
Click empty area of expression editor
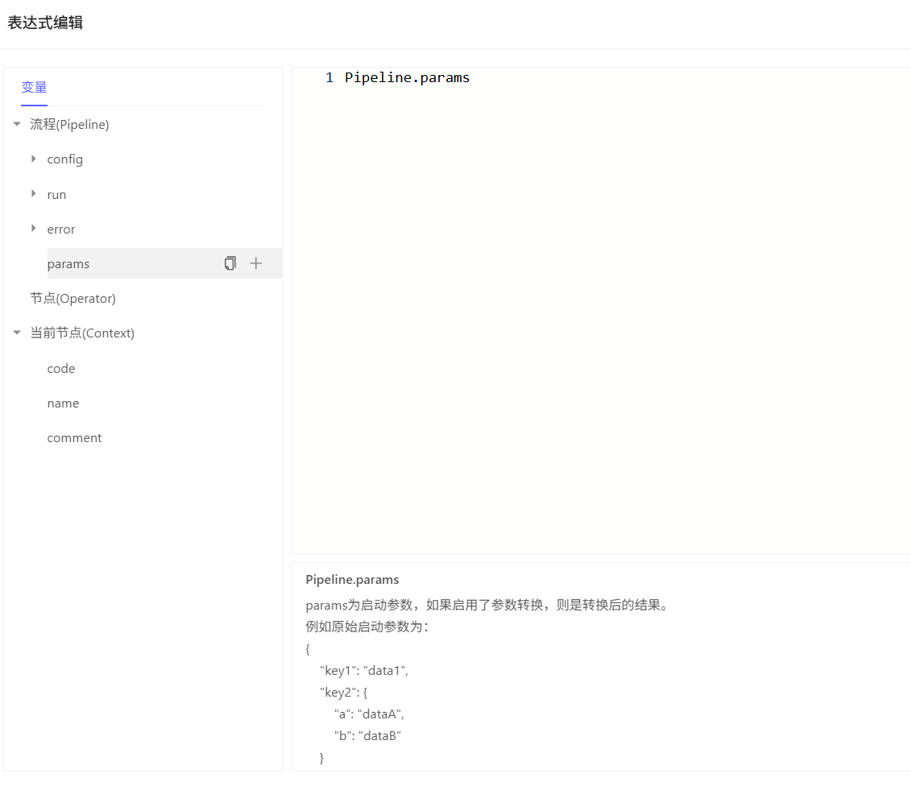pos(600,322)
